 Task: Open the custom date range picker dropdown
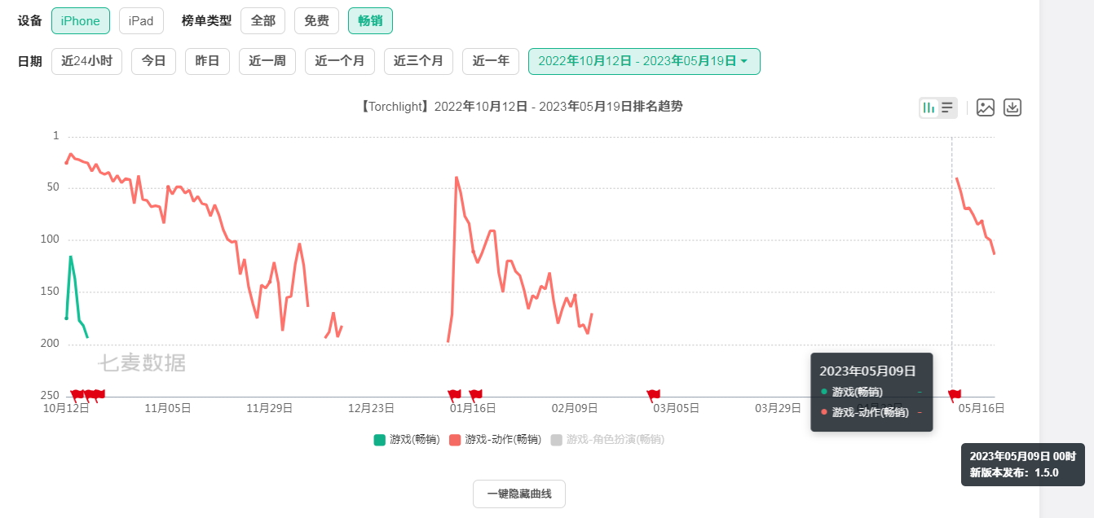643,61
